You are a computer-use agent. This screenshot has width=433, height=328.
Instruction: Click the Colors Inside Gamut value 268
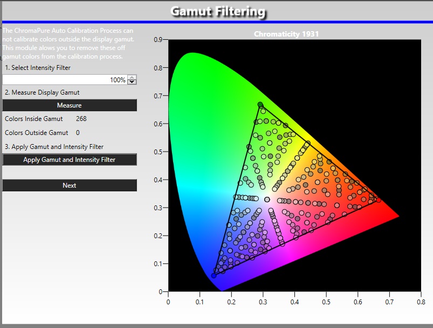pyautogui.click(x=81, y=119)
